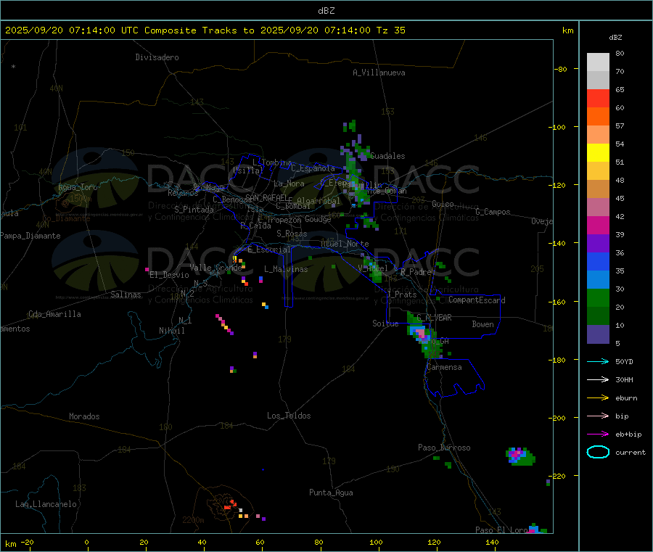Image resolution: width=653 pixels, height=552 pixels.
Task: Click the G_Campos map label
Action: (493, 212)
